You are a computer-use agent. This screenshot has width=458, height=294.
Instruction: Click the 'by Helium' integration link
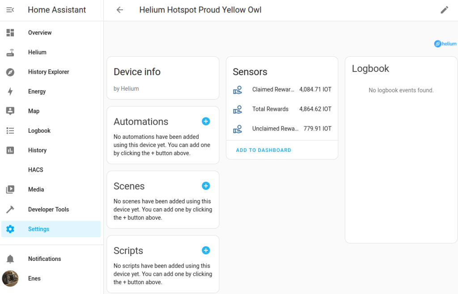point(126,88)
